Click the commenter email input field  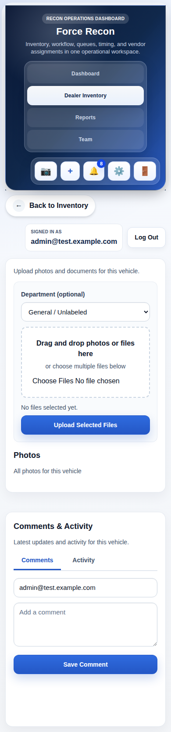[85, 588]
